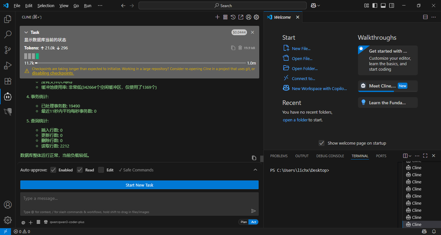The width and height of the screenshot is (441, 235).
Task: Open the remote window indicator in status bar
Action: (x=5, y=231)
